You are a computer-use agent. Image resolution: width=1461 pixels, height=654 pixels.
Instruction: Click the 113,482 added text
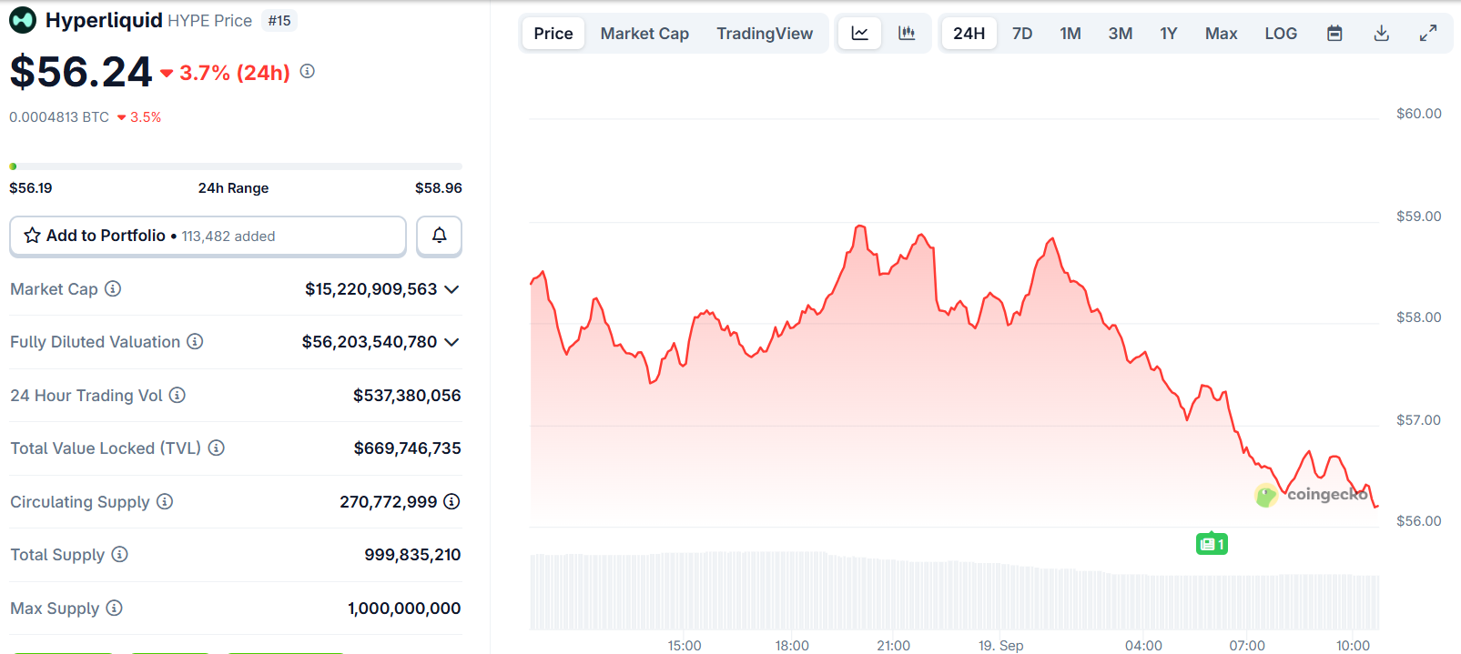[228, 236]
